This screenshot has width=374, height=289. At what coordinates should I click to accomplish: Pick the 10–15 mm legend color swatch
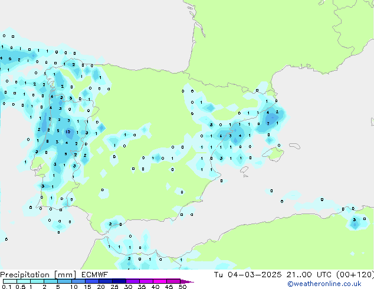[78, 281]
